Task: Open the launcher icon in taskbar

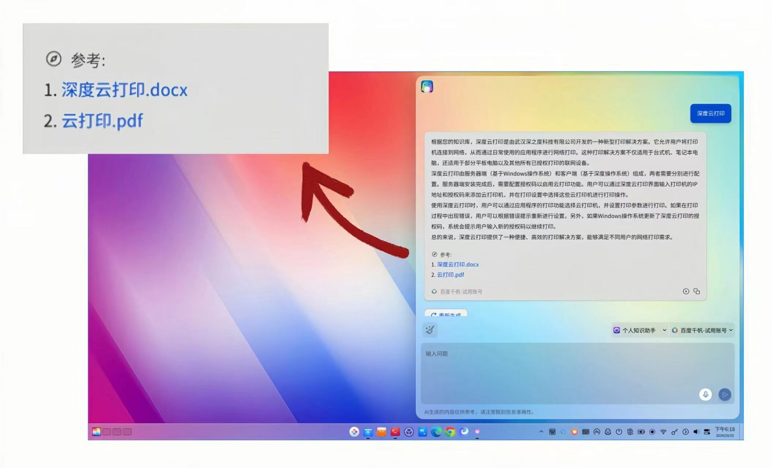Action: [96, 431]
